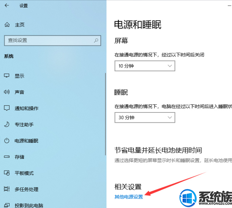
Task: Open the 30 分钟 sleep timeout dropdown
Action: click(x=145, y=117)
